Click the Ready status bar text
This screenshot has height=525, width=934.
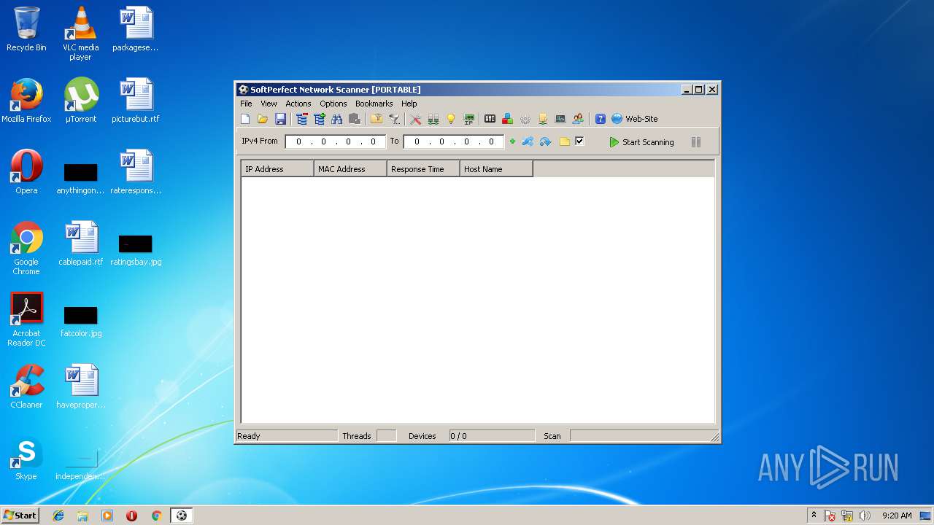click(x=249, y=436)
